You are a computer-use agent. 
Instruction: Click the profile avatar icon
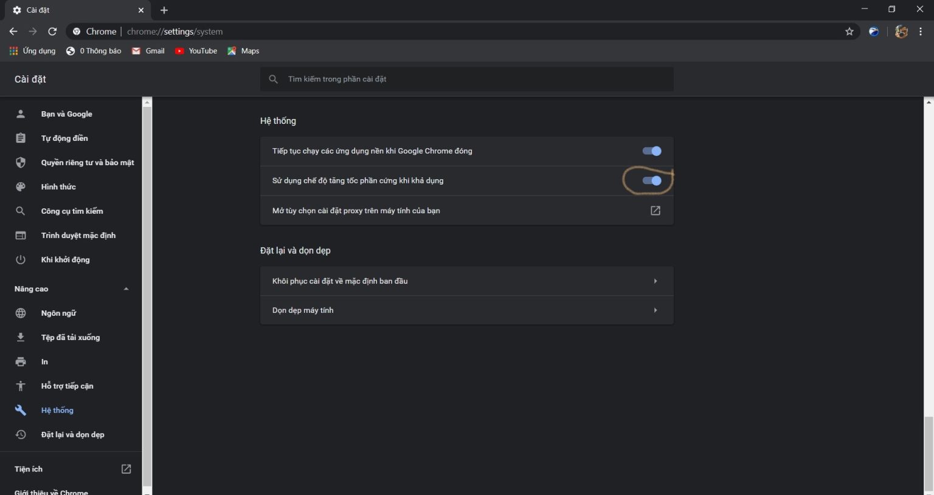click(901, 32)
